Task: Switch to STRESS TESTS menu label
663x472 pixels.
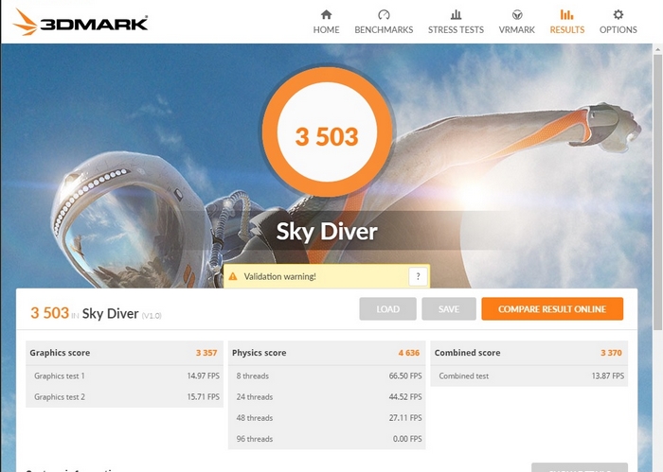Action: (456, 30)
